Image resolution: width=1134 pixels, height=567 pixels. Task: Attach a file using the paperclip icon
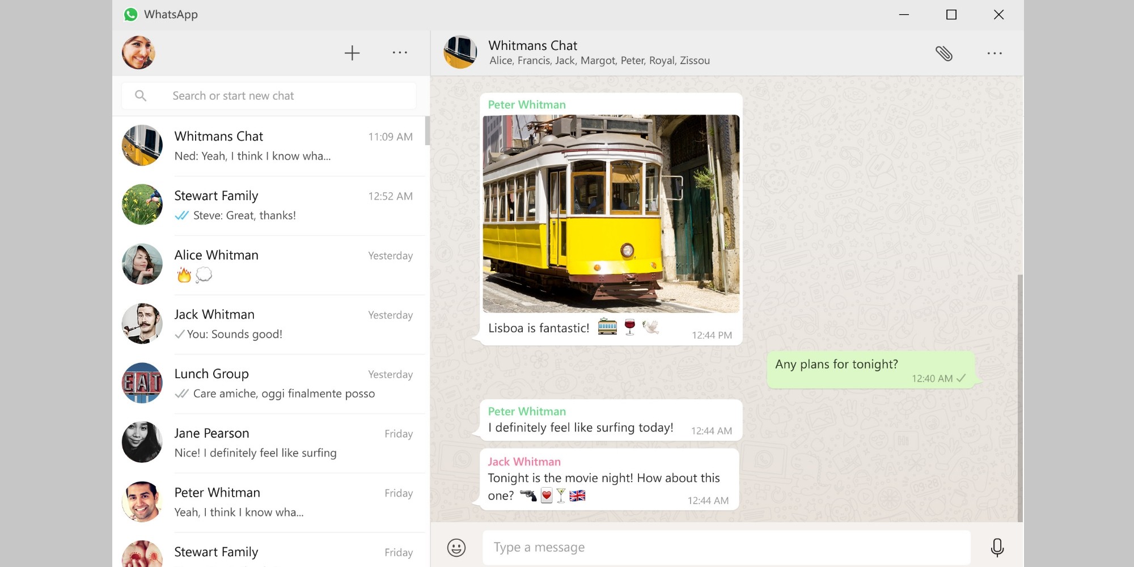[945, 52]
